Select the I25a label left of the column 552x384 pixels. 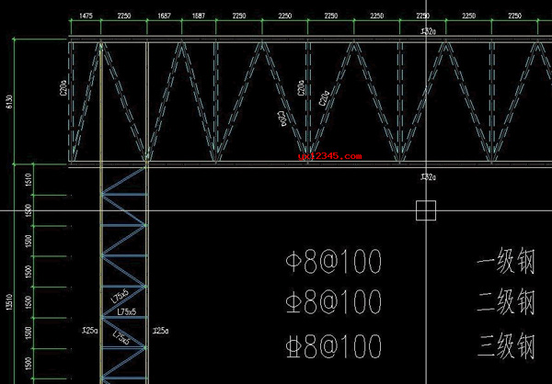point(90,331)
